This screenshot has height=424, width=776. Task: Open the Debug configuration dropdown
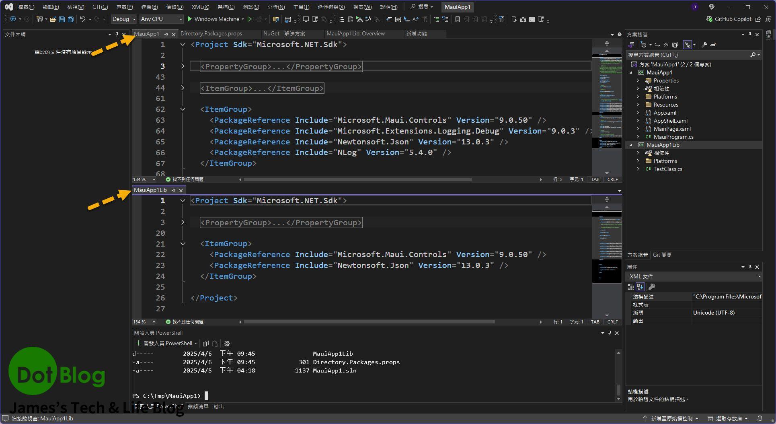point(124,19)
